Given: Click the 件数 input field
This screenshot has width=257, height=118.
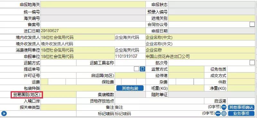Looking at the screenshot, I should [x=241, y=81].
